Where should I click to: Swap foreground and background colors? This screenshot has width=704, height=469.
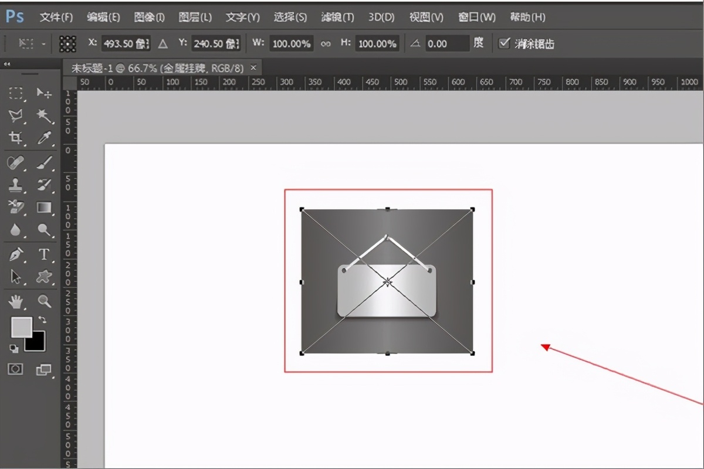pos(42,320)
